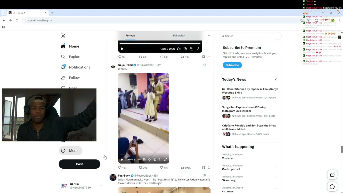This screenshot has height=193, width=343.
Task: Focus the Search input field
Action: [250, 36]
